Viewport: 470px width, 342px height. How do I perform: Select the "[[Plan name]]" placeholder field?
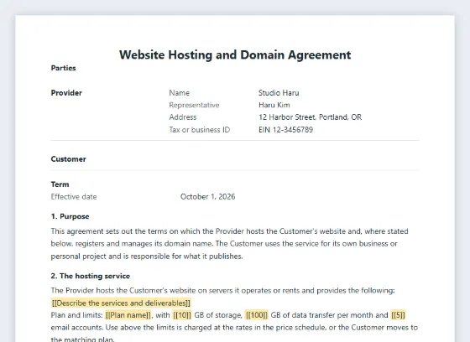point(128,315)
